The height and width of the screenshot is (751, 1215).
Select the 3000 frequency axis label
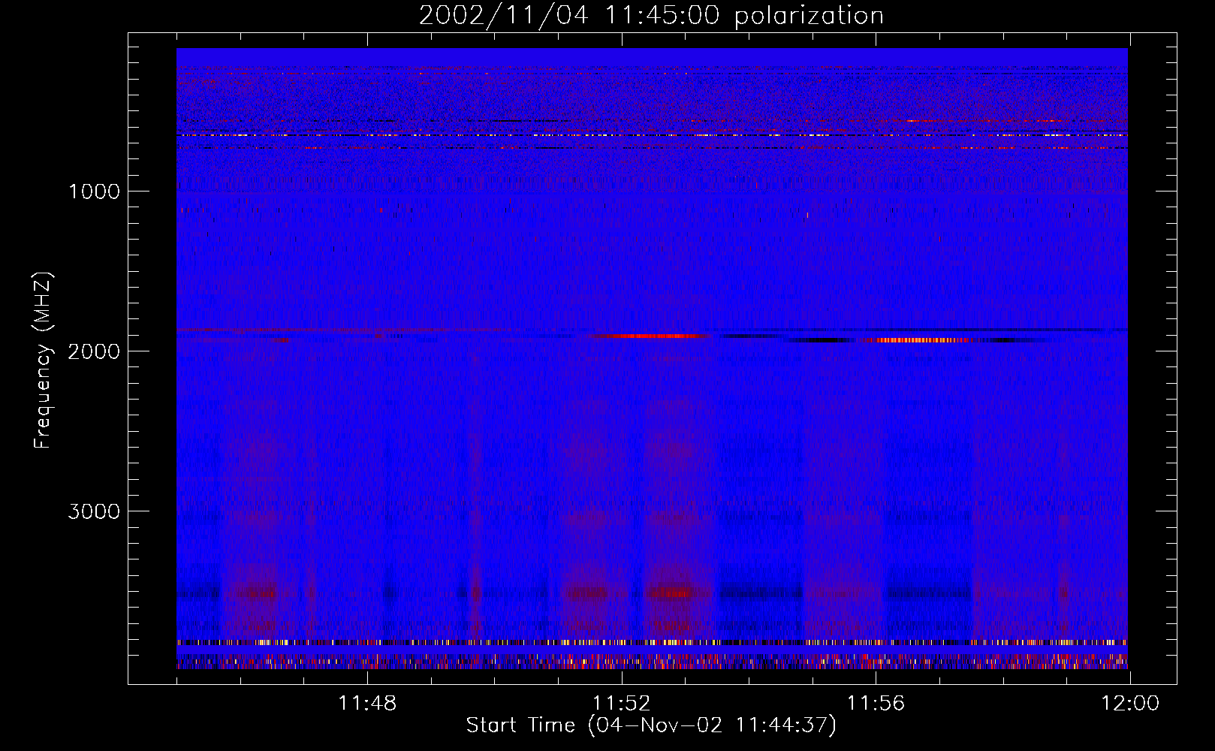(94, 511)
